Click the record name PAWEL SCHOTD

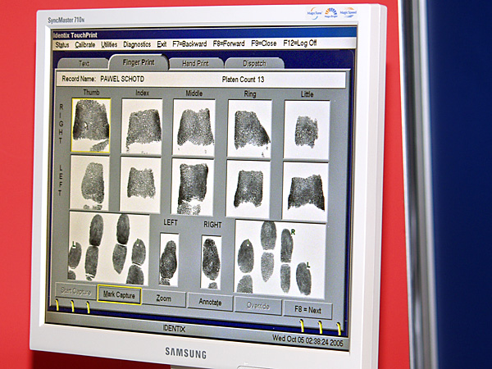click(x=122, y=79)
